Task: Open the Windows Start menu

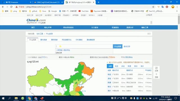Action: tap(3, 98)
